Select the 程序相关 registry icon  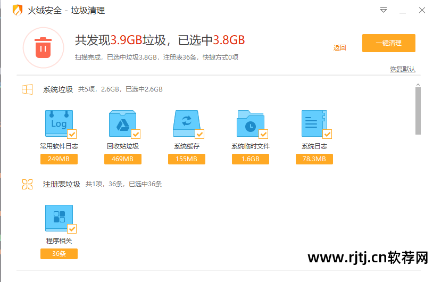pos(59,218)
